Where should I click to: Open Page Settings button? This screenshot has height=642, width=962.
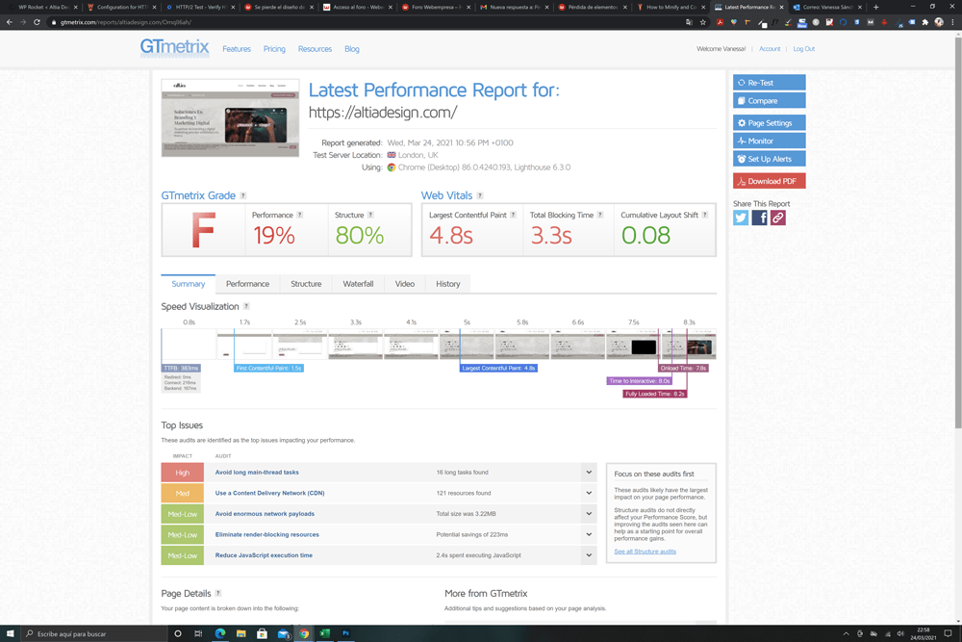pos(770,123)
